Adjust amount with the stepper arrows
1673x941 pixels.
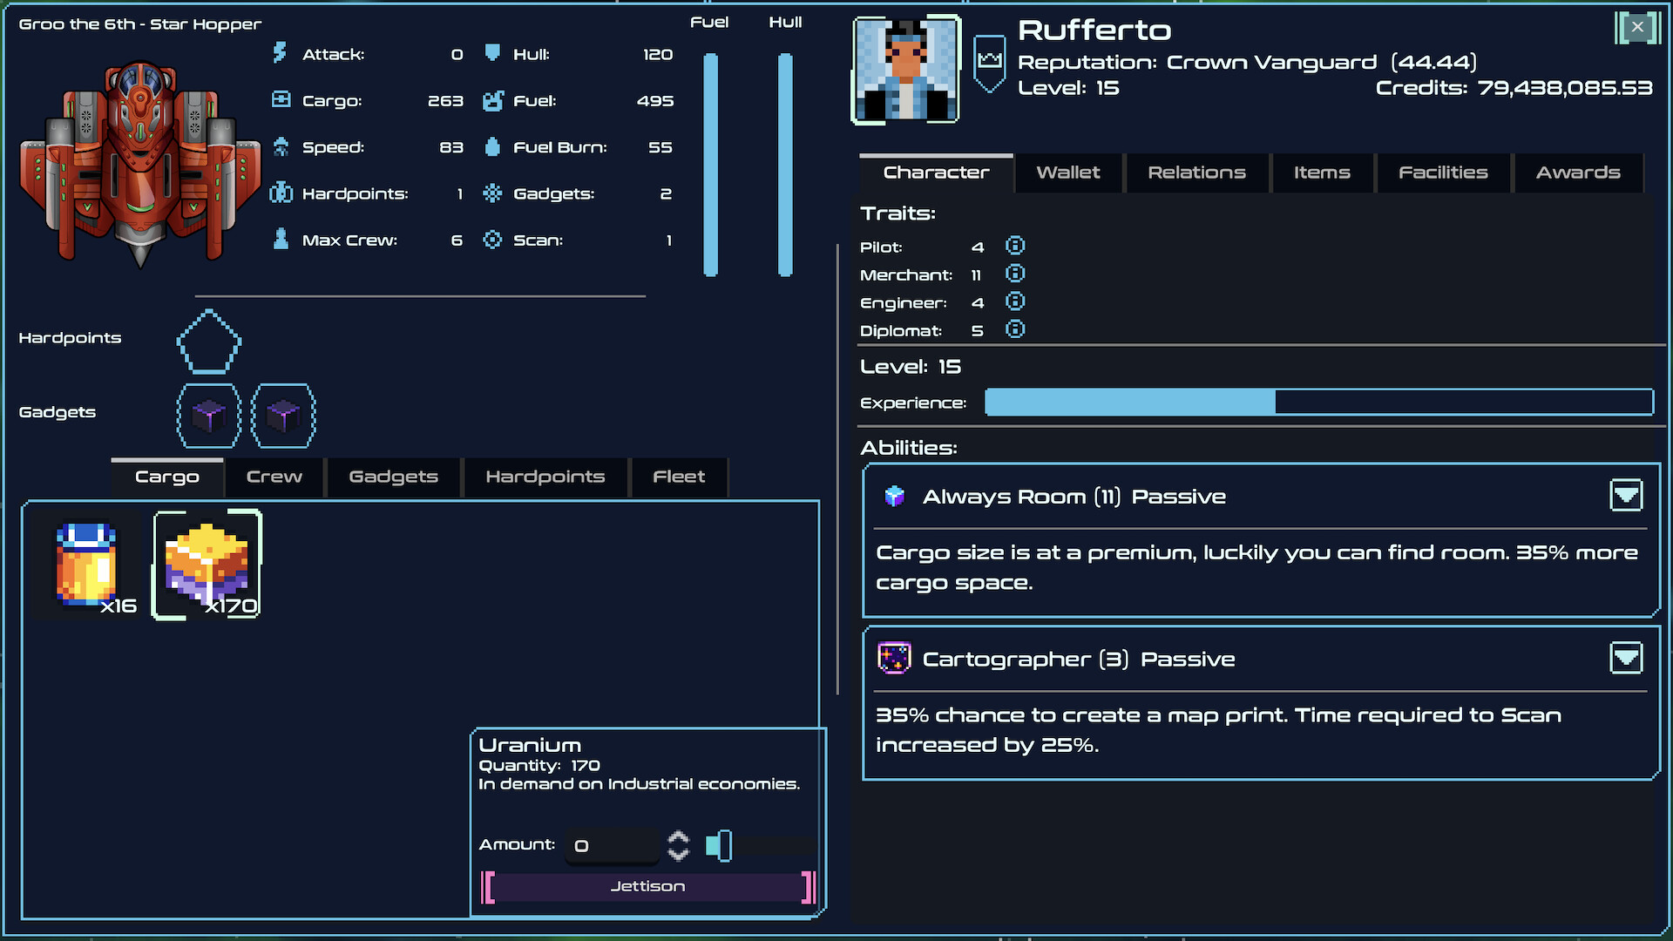(x=678, y=845)
